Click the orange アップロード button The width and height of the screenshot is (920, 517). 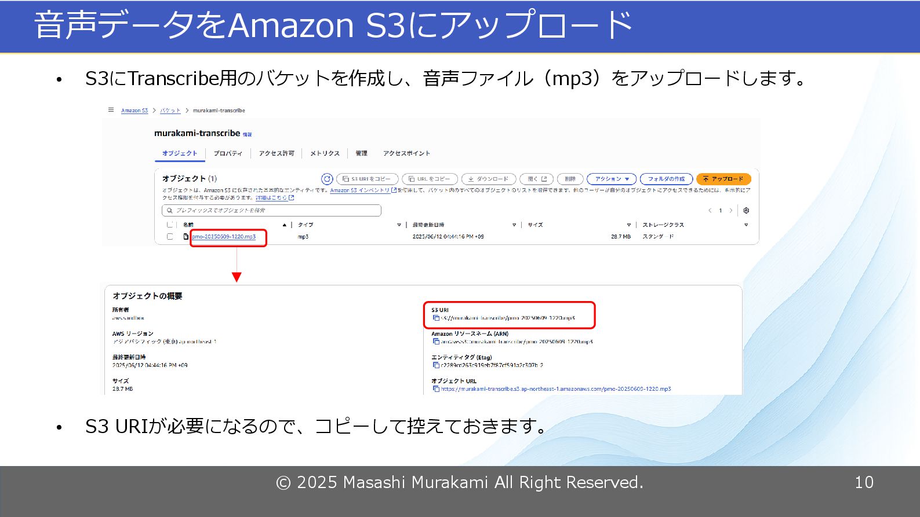pos(723,179)
